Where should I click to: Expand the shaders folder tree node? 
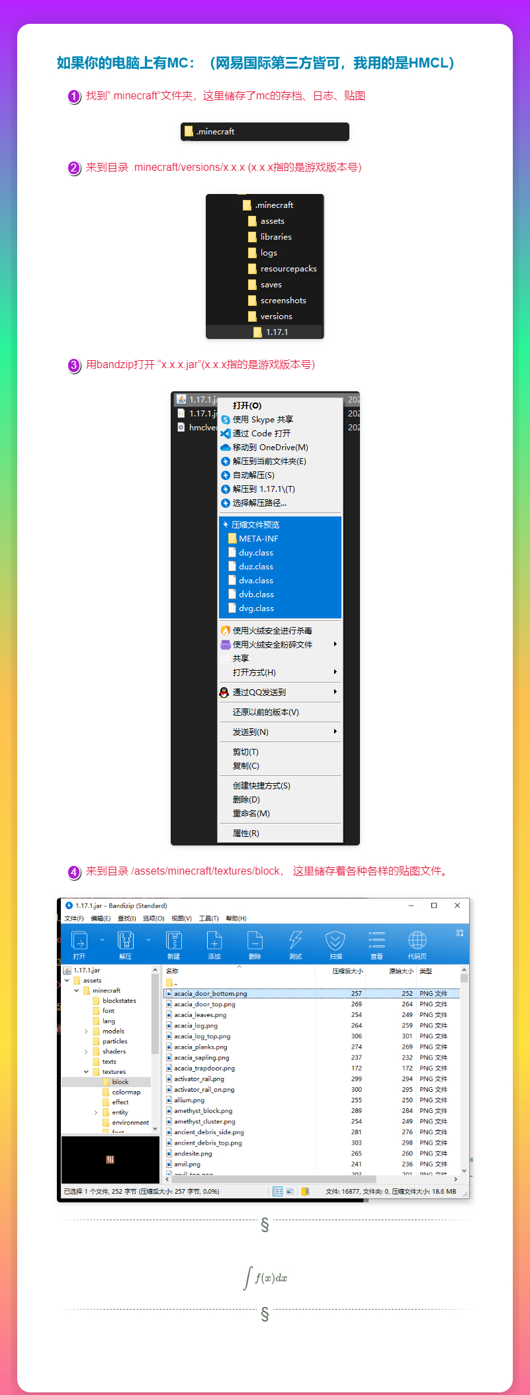coord(86,1051)
